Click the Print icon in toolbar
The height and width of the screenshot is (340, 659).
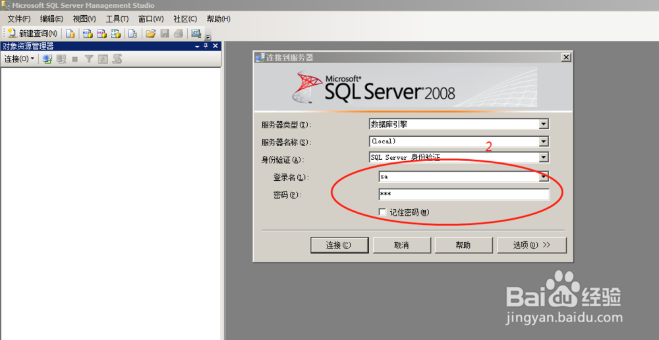coord(179,34)
